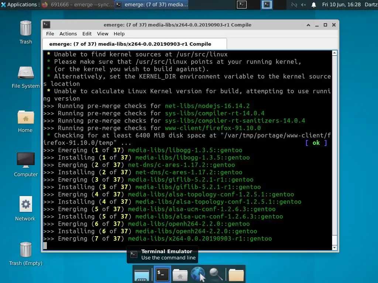Image resolution: width=378 pixels, height=283 pixels.
Task: Click the terminal scrollbar down arrow
Action: (x=334, y=248)
